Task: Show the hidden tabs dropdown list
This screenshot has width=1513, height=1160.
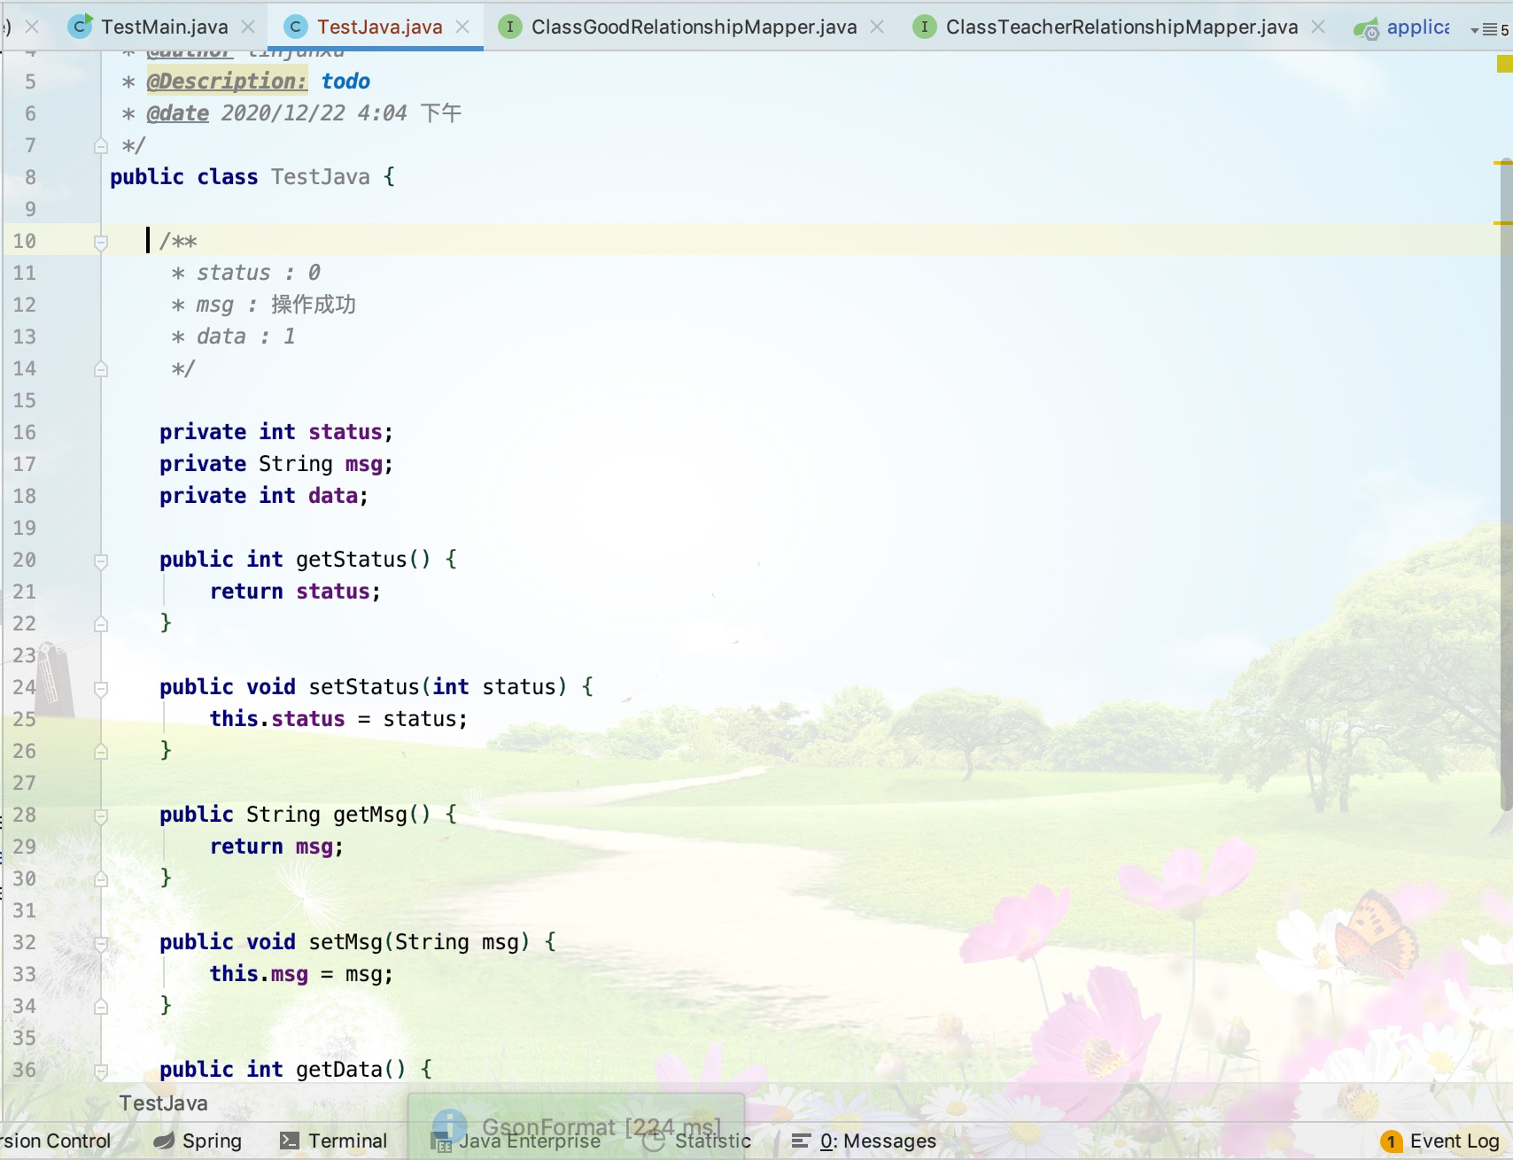Action: tap(1489, 30)
